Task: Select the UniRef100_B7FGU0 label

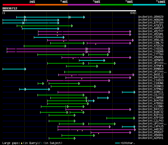Action: [151, 23]
